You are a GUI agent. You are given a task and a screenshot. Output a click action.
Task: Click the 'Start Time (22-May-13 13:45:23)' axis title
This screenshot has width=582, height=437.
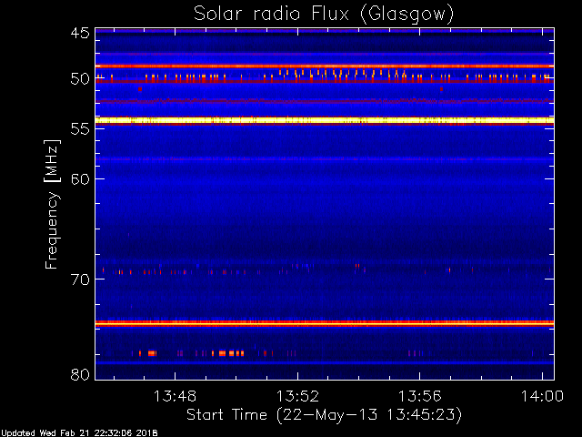click(324, 415)
